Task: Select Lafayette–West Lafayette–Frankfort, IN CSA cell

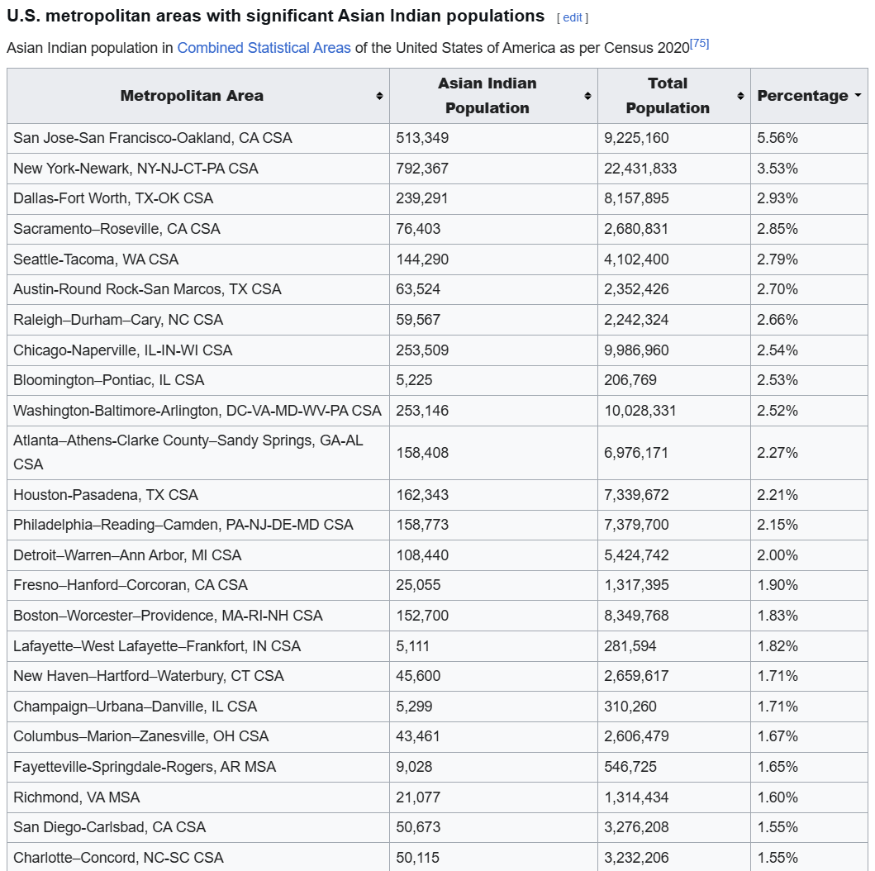Action: pos(198,646)
